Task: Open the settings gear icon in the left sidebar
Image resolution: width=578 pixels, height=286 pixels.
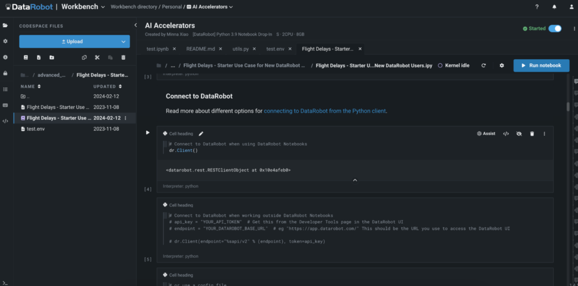Action: point(5,41)
